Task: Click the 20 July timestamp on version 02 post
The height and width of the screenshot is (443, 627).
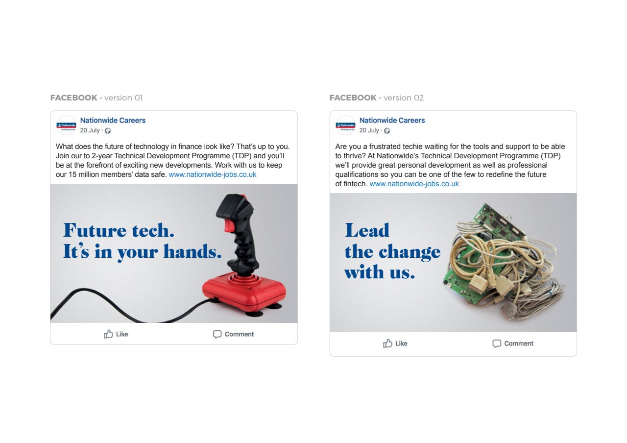Action: [369, 130]
